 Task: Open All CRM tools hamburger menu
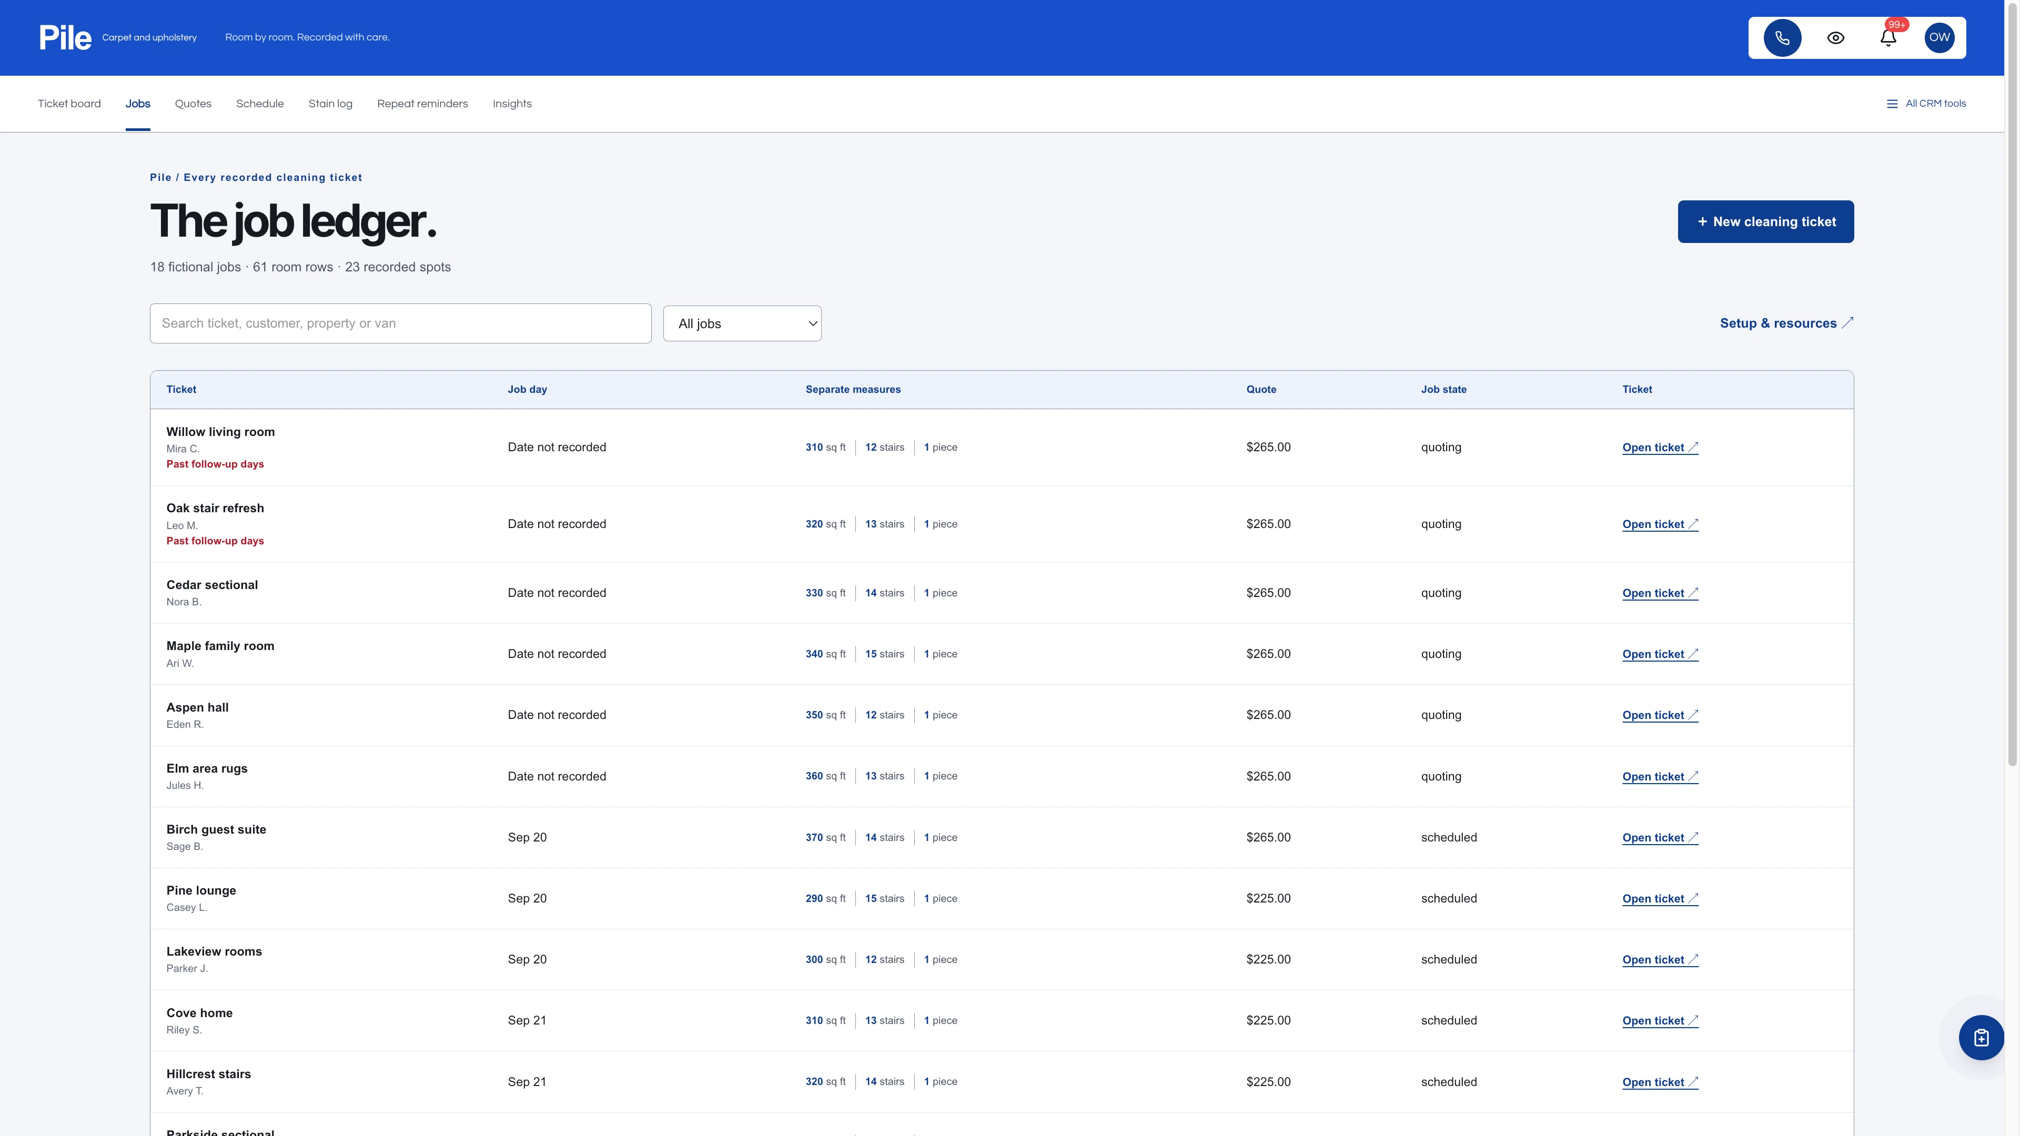pos(1926,104)
